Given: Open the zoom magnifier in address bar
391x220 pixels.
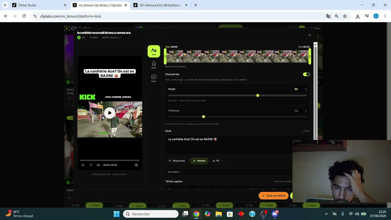Looking at the screenshot, I should [337, 16].
